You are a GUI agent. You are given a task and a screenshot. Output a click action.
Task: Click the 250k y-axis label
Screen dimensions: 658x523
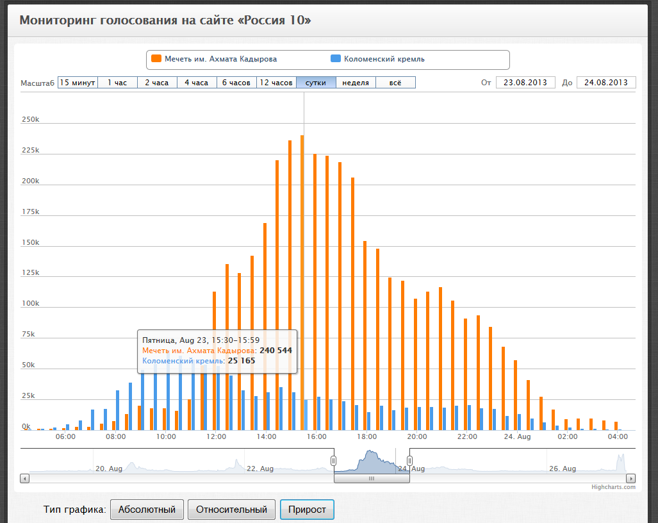(31, 119)
